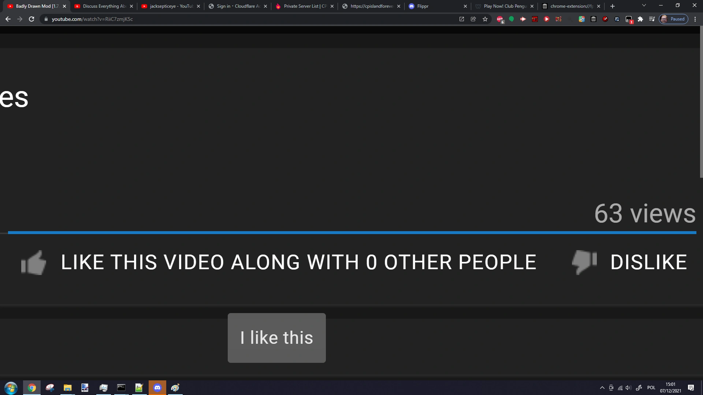Expand hidden system tray icons
The height and width of the screenshot is (395, 703).
click(x=602, y=388)
